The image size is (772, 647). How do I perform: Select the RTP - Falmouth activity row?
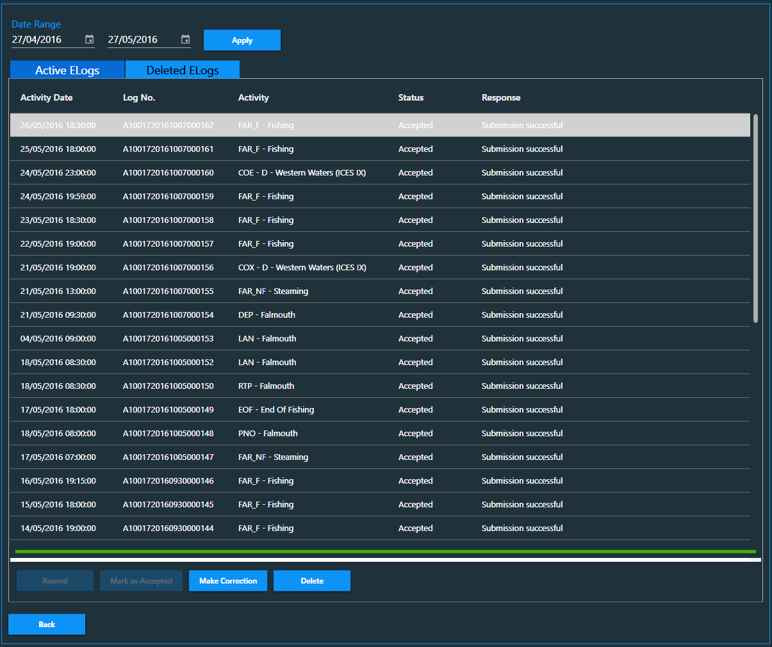(380, 386)
